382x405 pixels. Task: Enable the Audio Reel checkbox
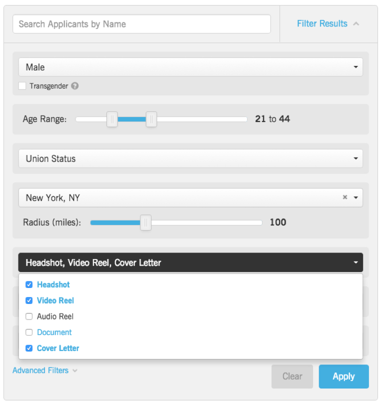(x=28, y=316)
